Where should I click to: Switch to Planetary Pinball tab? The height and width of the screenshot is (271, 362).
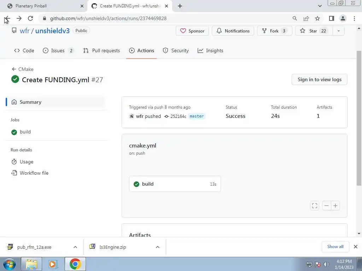pyautogui.click(x=44, y=6)
